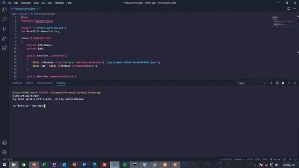Open the View menu

(36, 3)
